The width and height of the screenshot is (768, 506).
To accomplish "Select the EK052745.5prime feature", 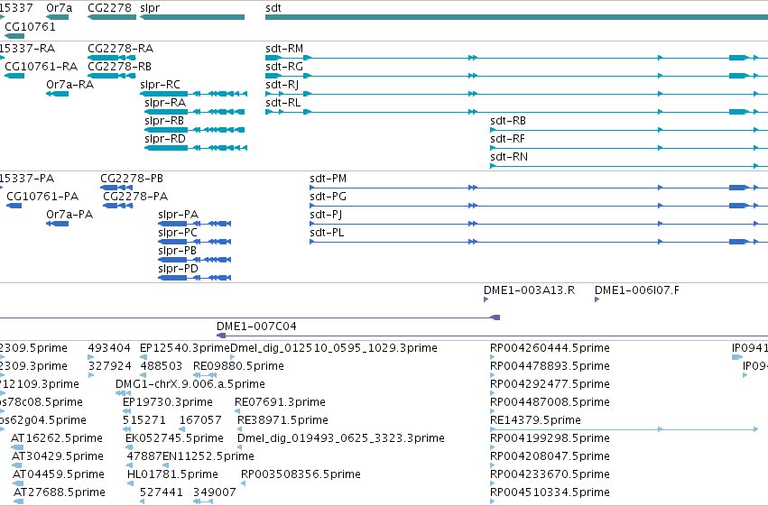I will [129, 447].
